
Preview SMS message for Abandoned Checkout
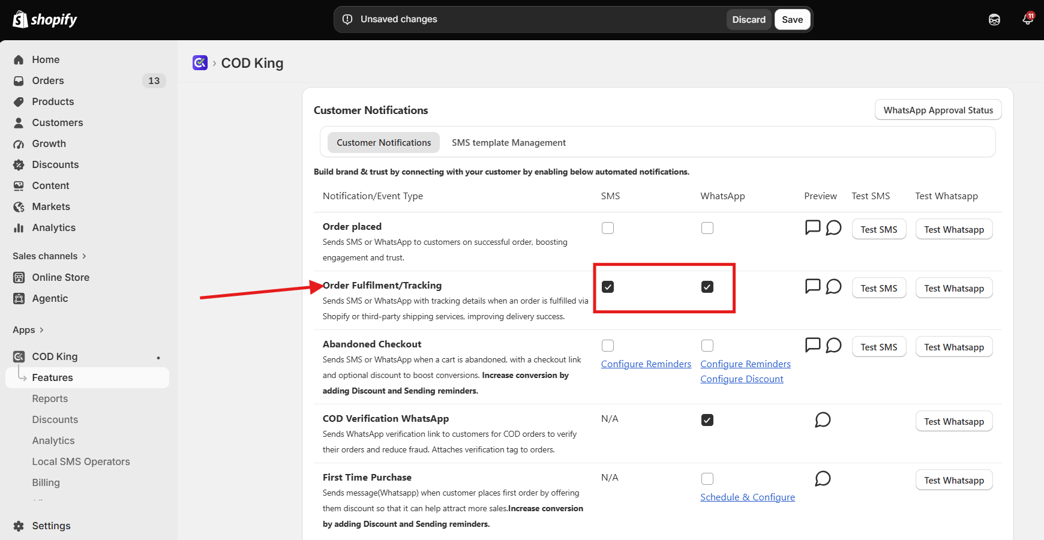(812, 345)
